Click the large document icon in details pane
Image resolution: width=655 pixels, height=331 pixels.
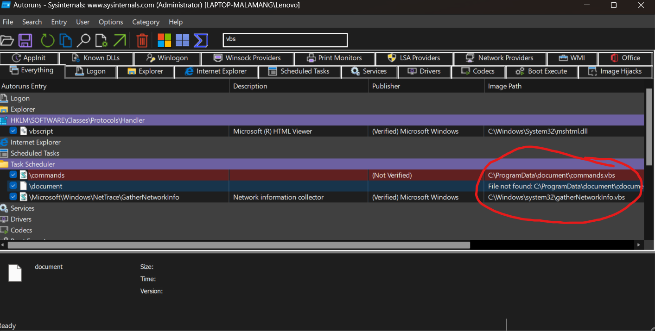click(x=15, y=273)
